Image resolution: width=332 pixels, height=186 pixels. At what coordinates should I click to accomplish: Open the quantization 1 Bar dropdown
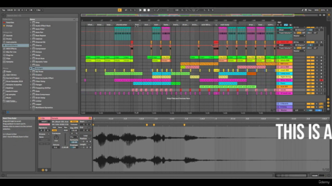point(39,10)
